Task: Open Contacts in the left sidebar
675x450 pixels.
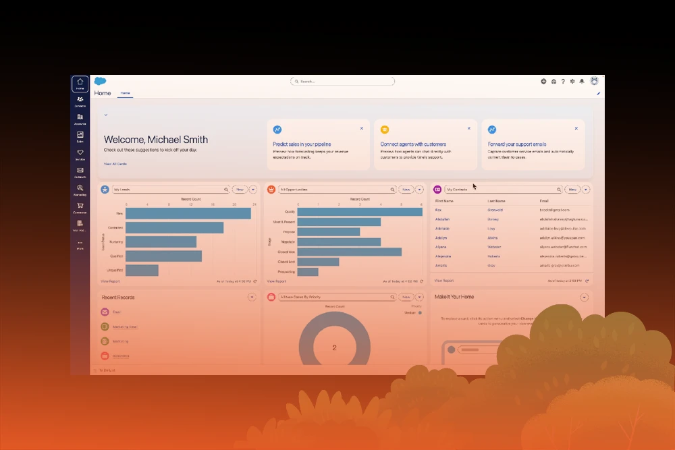Action: pyautogui.click(x=80, y=101)
